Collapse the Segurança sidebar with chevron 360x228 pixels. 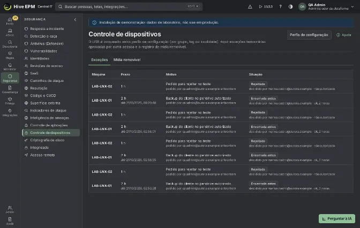point(75,19)
